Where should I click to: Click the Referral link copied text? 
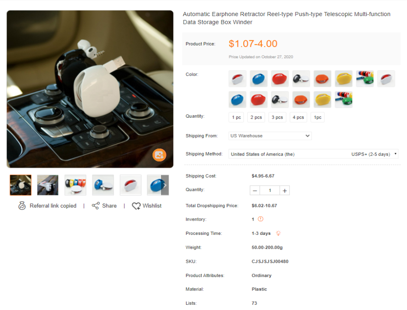pyautogui.click(x=53, y=206)
